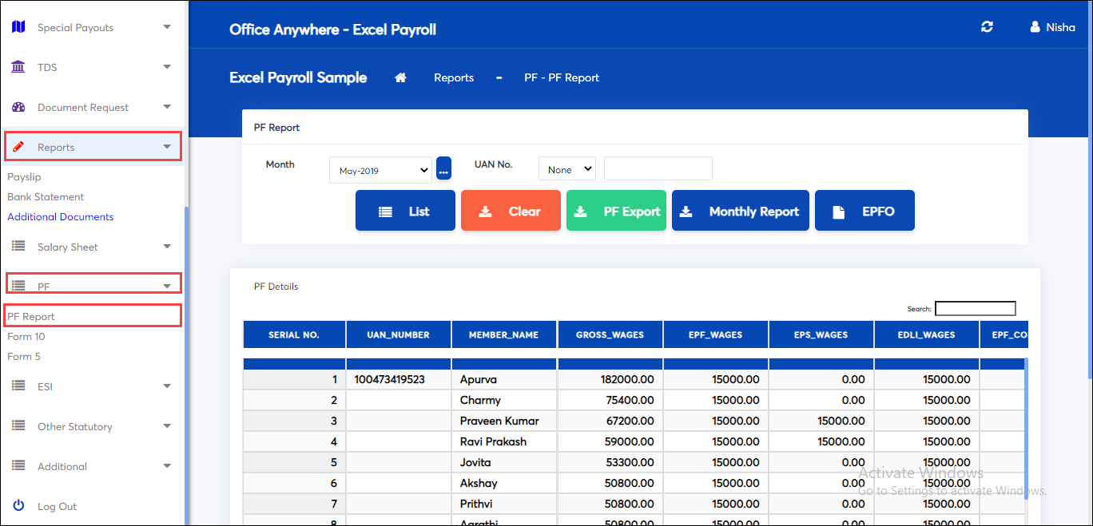Click gross wages value 182000.00
Viewport: 1093px width, 526px height.
(x=627, y=379)
